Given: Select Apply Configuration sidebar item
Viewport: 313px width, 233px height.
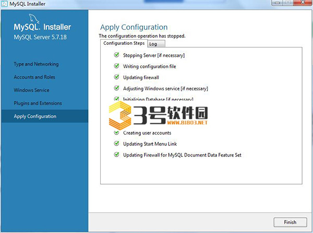Looking at the screenshot, I should 44,116.
